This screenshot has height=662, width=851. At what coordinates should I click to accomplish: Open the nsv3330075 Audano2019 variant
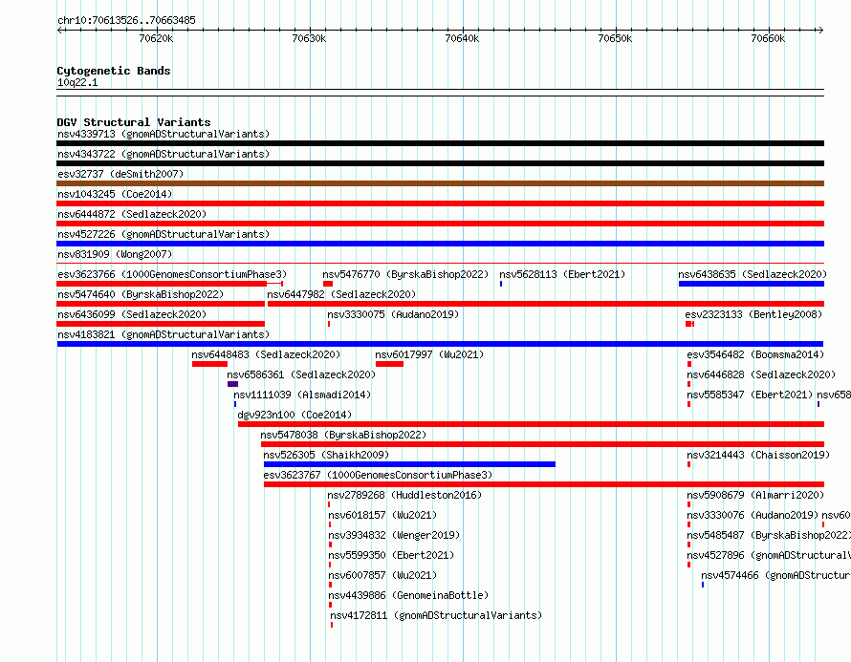click(x=393, y=314)
